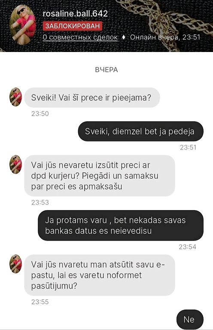Open rosaline.ball.642 large profile photo
Image resolution: width=213 pixels, height=330 pixels.
coord(23,25)
